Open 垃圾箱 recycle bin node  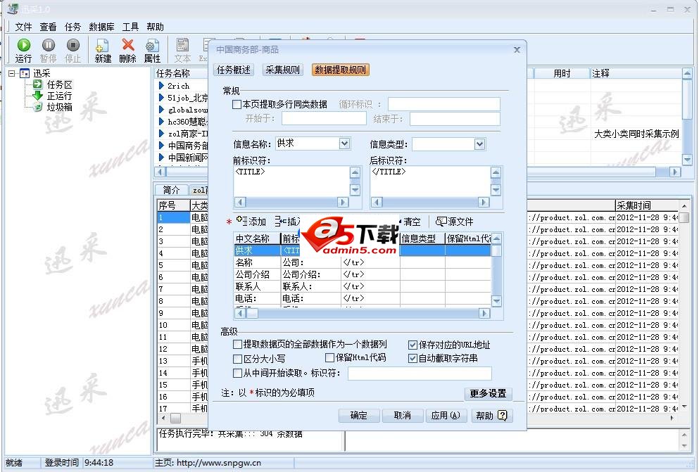(59, 107)
